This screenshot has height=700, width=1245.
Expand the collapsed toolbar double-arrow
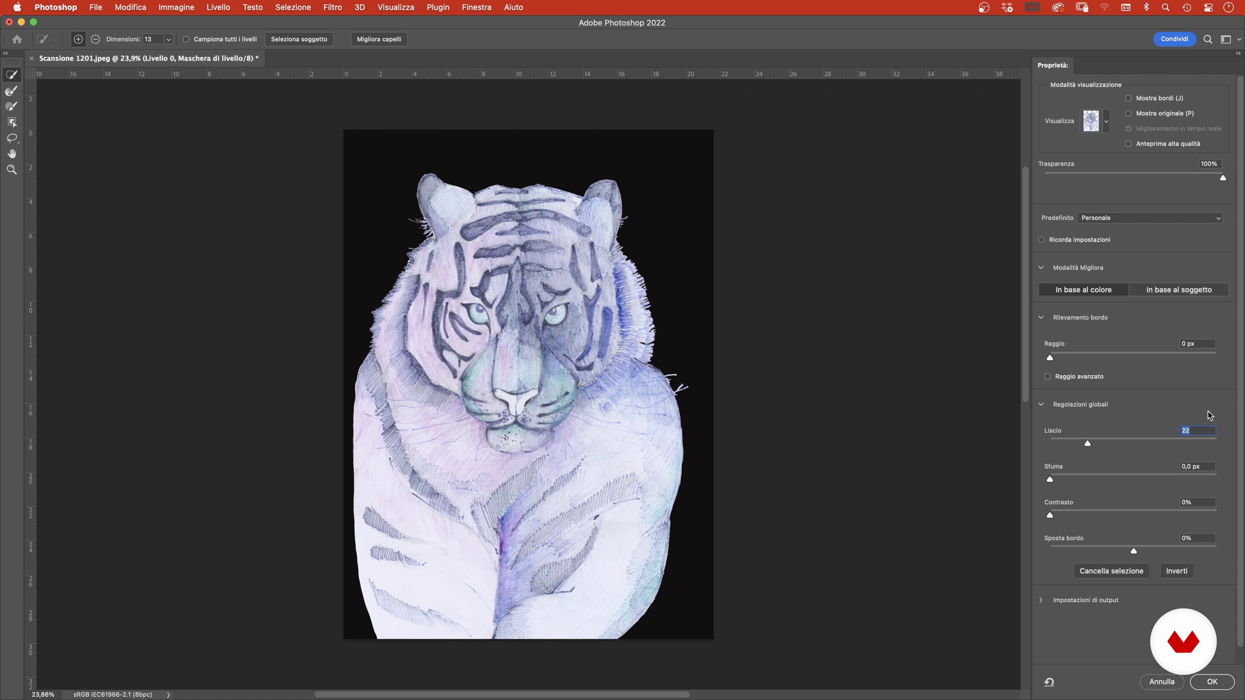[x=5, y=53]
